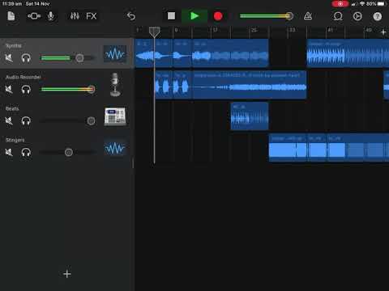Viewport: 389px width, 291px height.
Task: Select the Beats track audio region
Action: point(250,116)
